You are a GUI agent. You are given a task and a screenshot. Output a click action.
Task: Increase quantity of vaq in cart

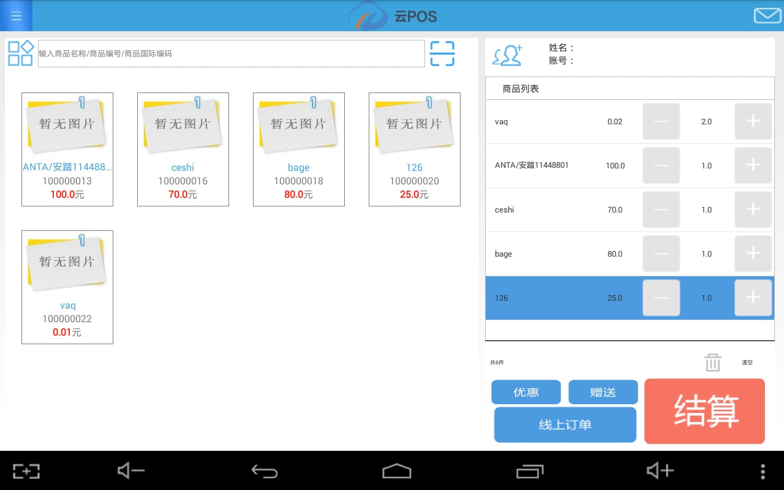point(753,121)
